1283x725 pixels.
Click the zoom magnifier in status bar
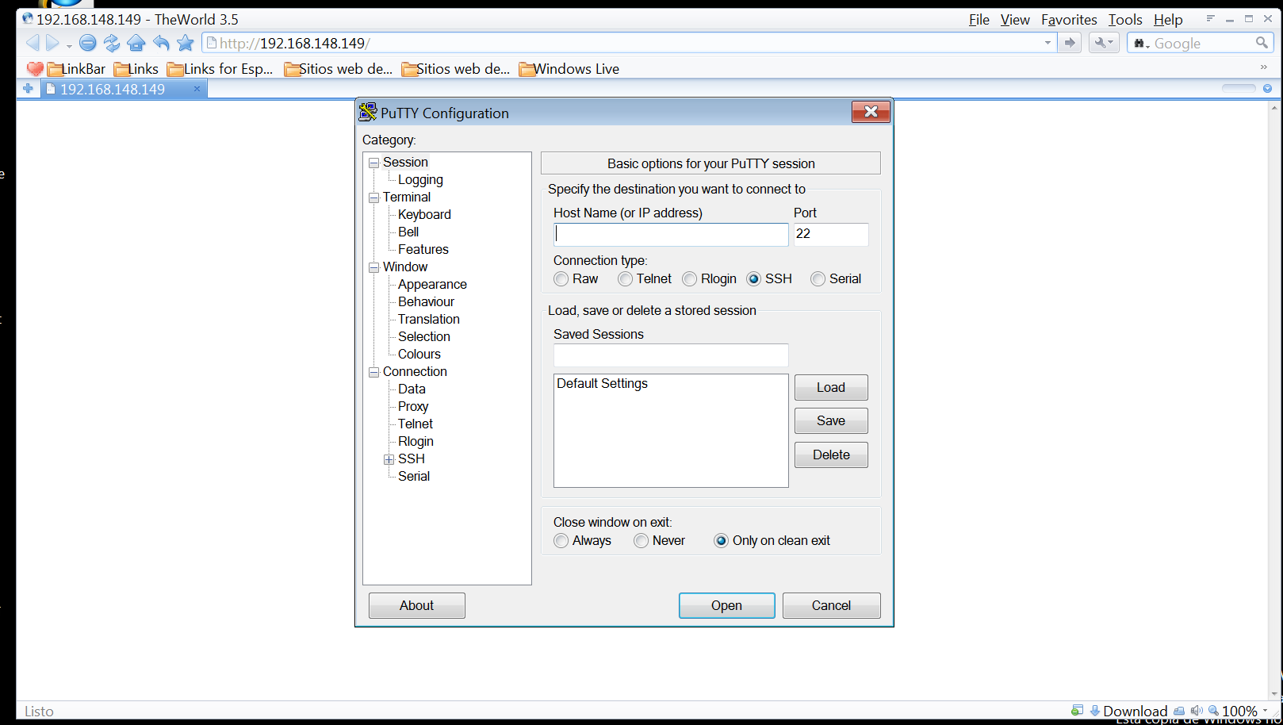pyautogui.click(x=1213, y=711)
